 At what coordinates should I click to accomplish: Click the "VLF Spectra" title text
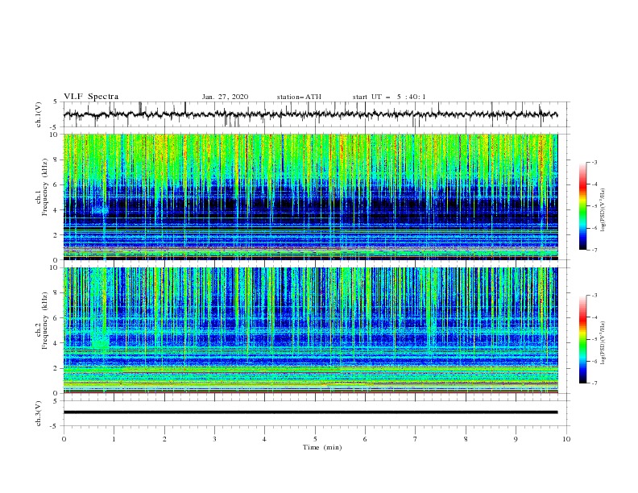91,97
